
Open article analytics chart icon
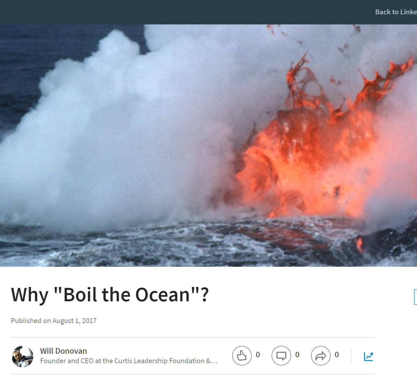click(x=368, y=356)
